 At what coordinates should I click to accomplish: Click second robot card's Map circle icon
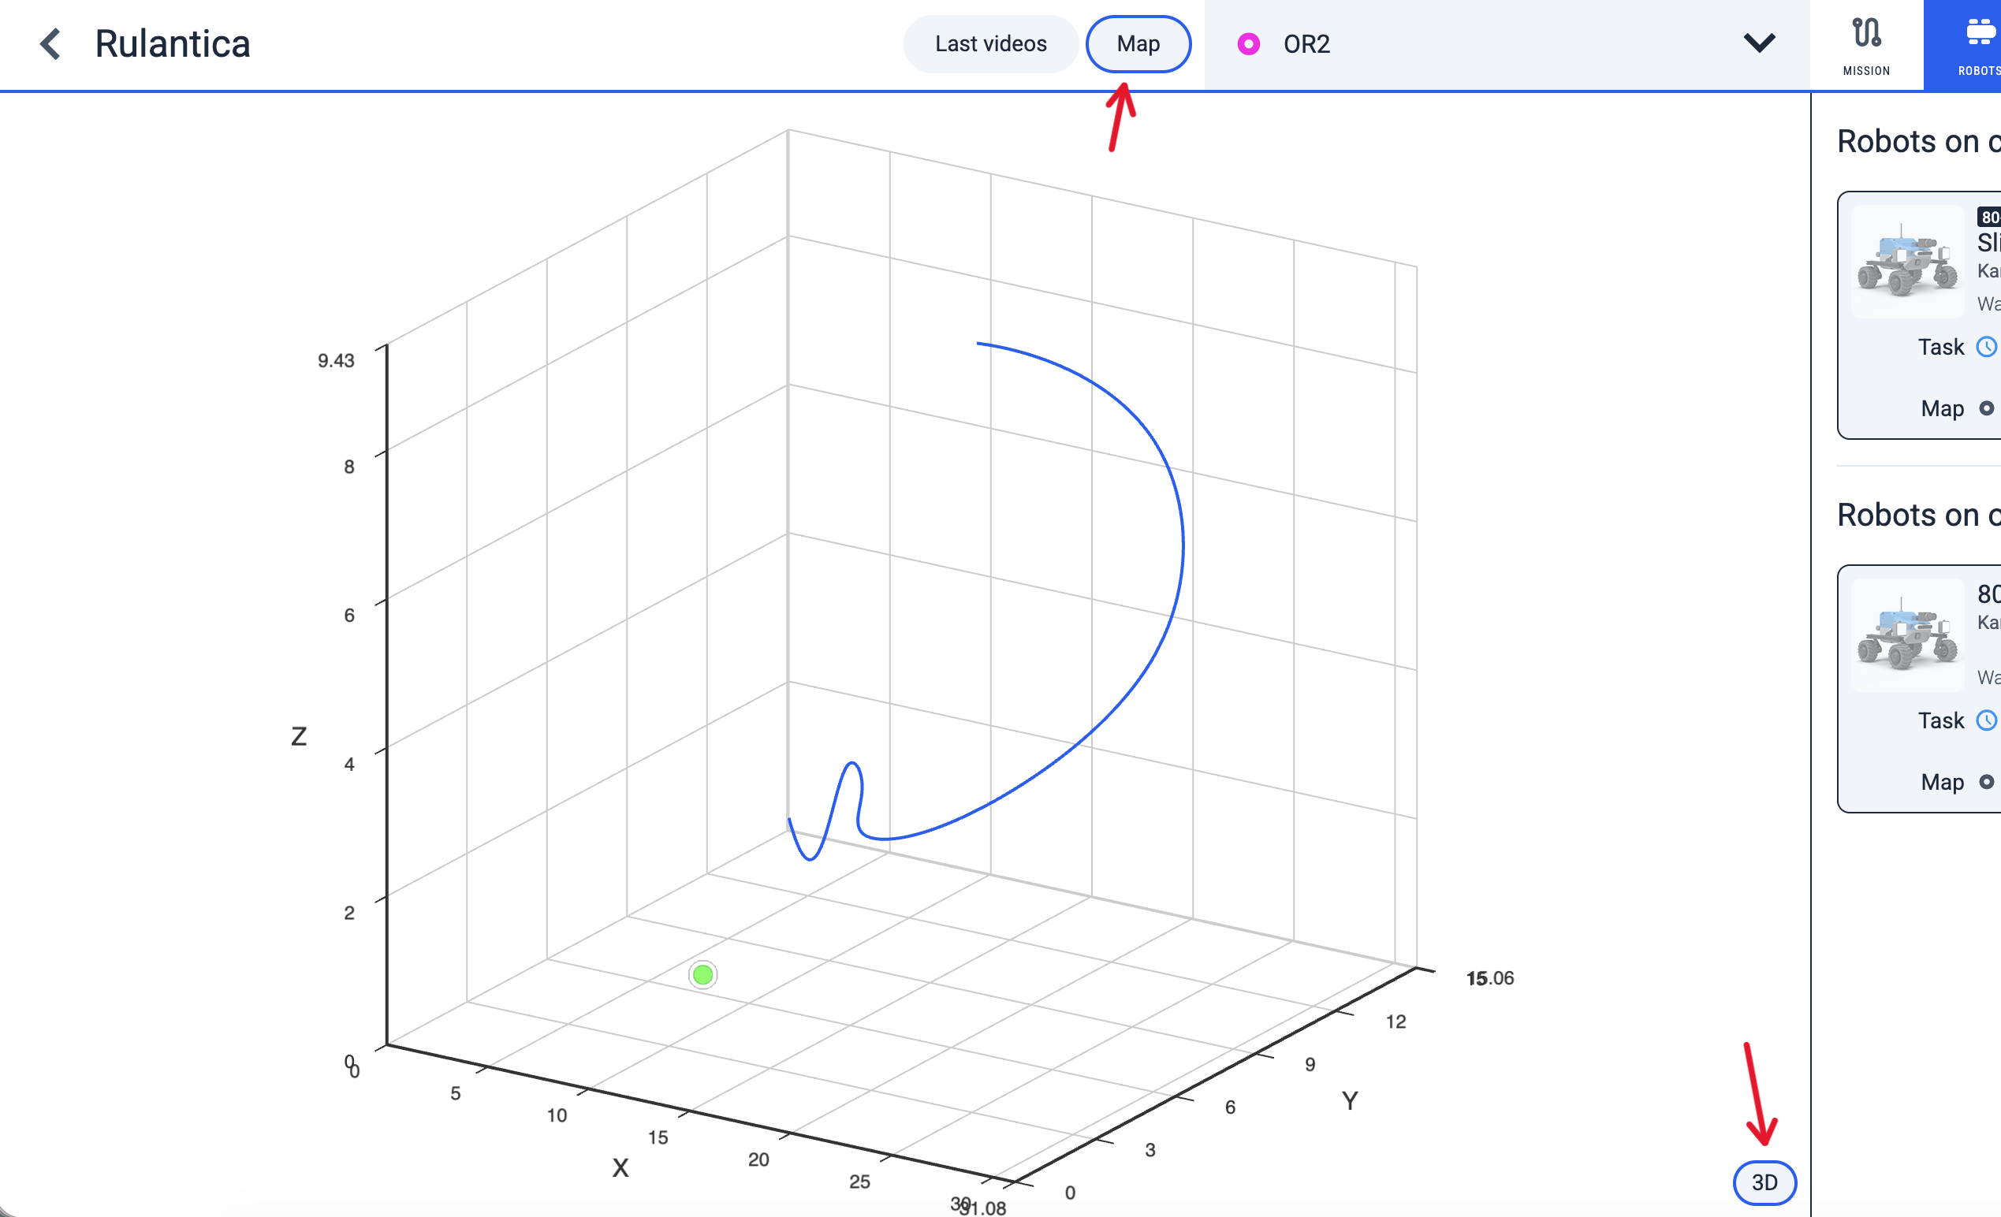[1986, 782]
